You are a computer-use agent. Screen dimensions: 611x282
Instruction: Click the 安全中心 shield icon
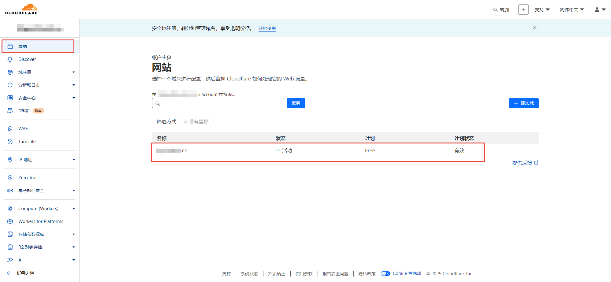coord(10,98)
